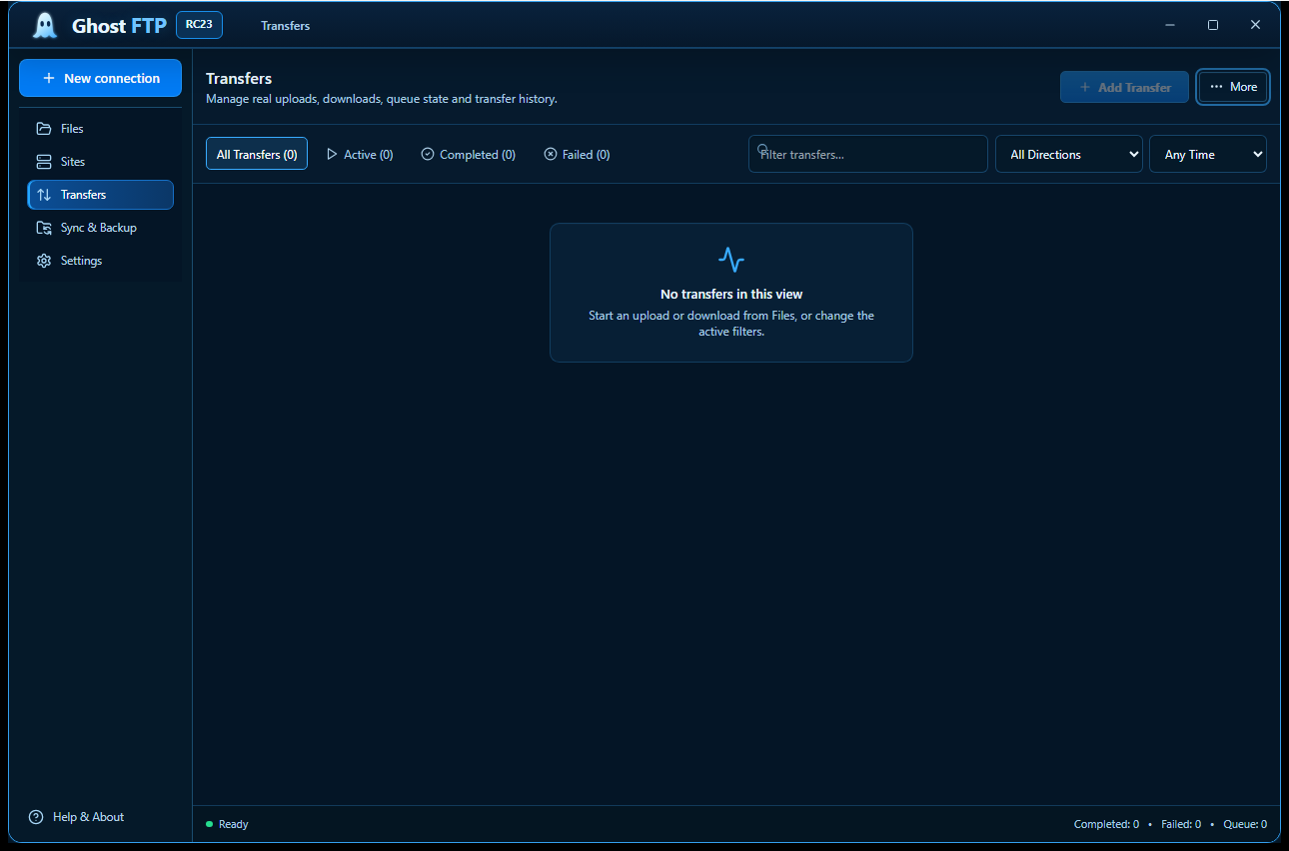
Task: Click the 'Transfers' label in the title bar
Action: 286,26
